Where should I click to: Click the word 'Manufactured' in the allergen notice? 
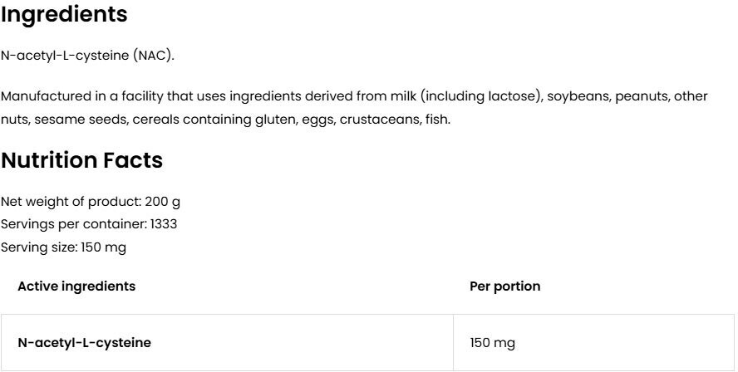click(x=39, y=96)
